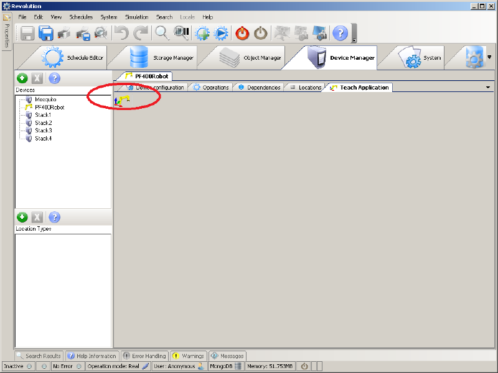The image size is (498, 373).
Task: Click the Save icon in the toolbar
Action: coord(27,34)
